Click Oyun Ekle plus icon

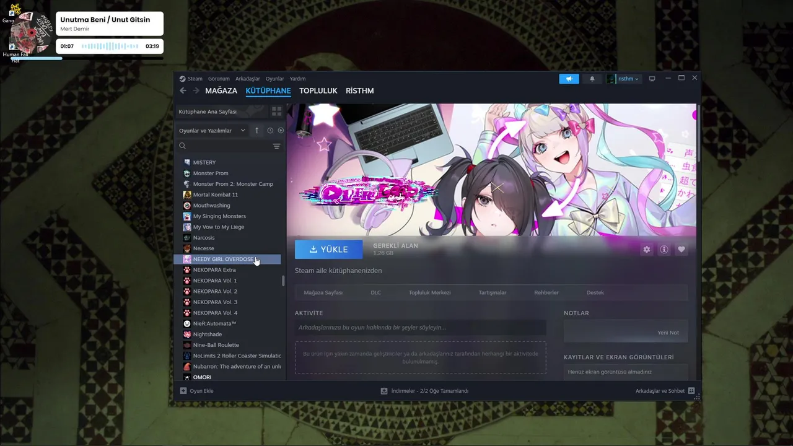(x=183, y=391)
